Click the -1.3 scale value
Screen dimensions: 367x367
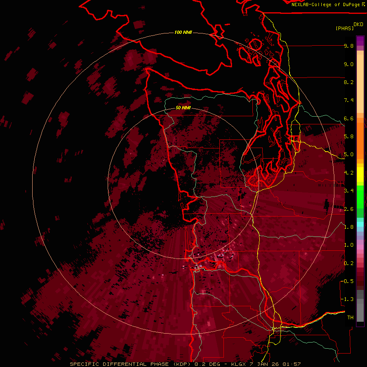[x=347, y=299]
